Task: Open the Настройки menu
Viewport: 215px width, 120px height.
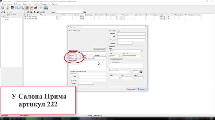Action: pos(36,4)
